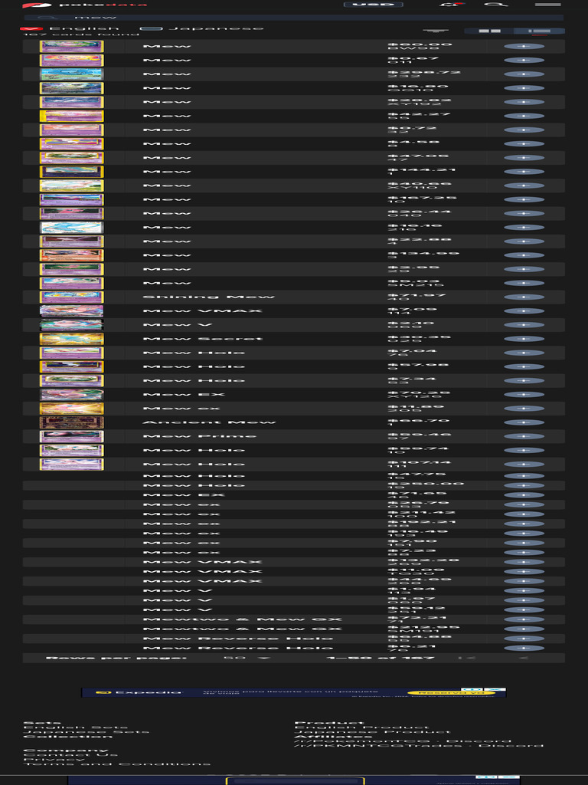
Task: Uncheck the English language checkbox
Action: pyautogui.click(x=31, y=28)
